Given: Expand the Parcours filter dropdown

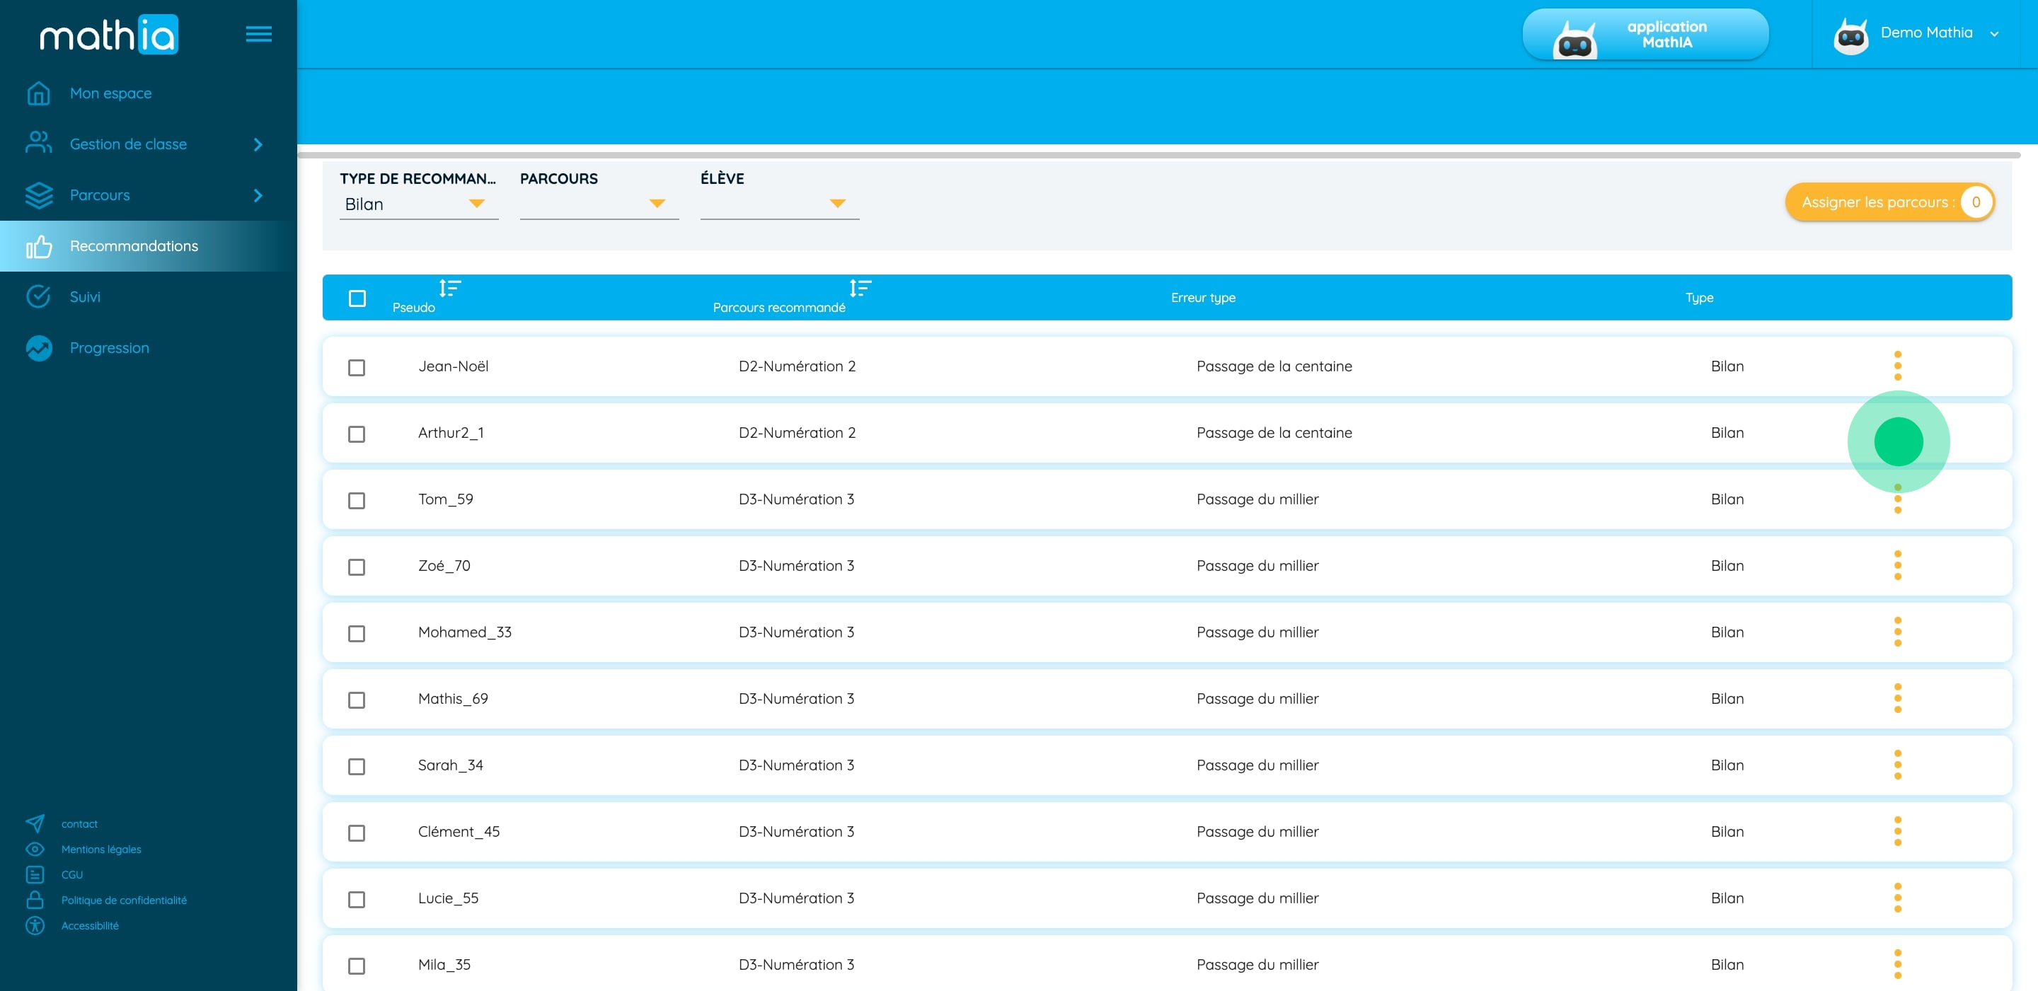Looking at the screenshot, I should 598,204.
